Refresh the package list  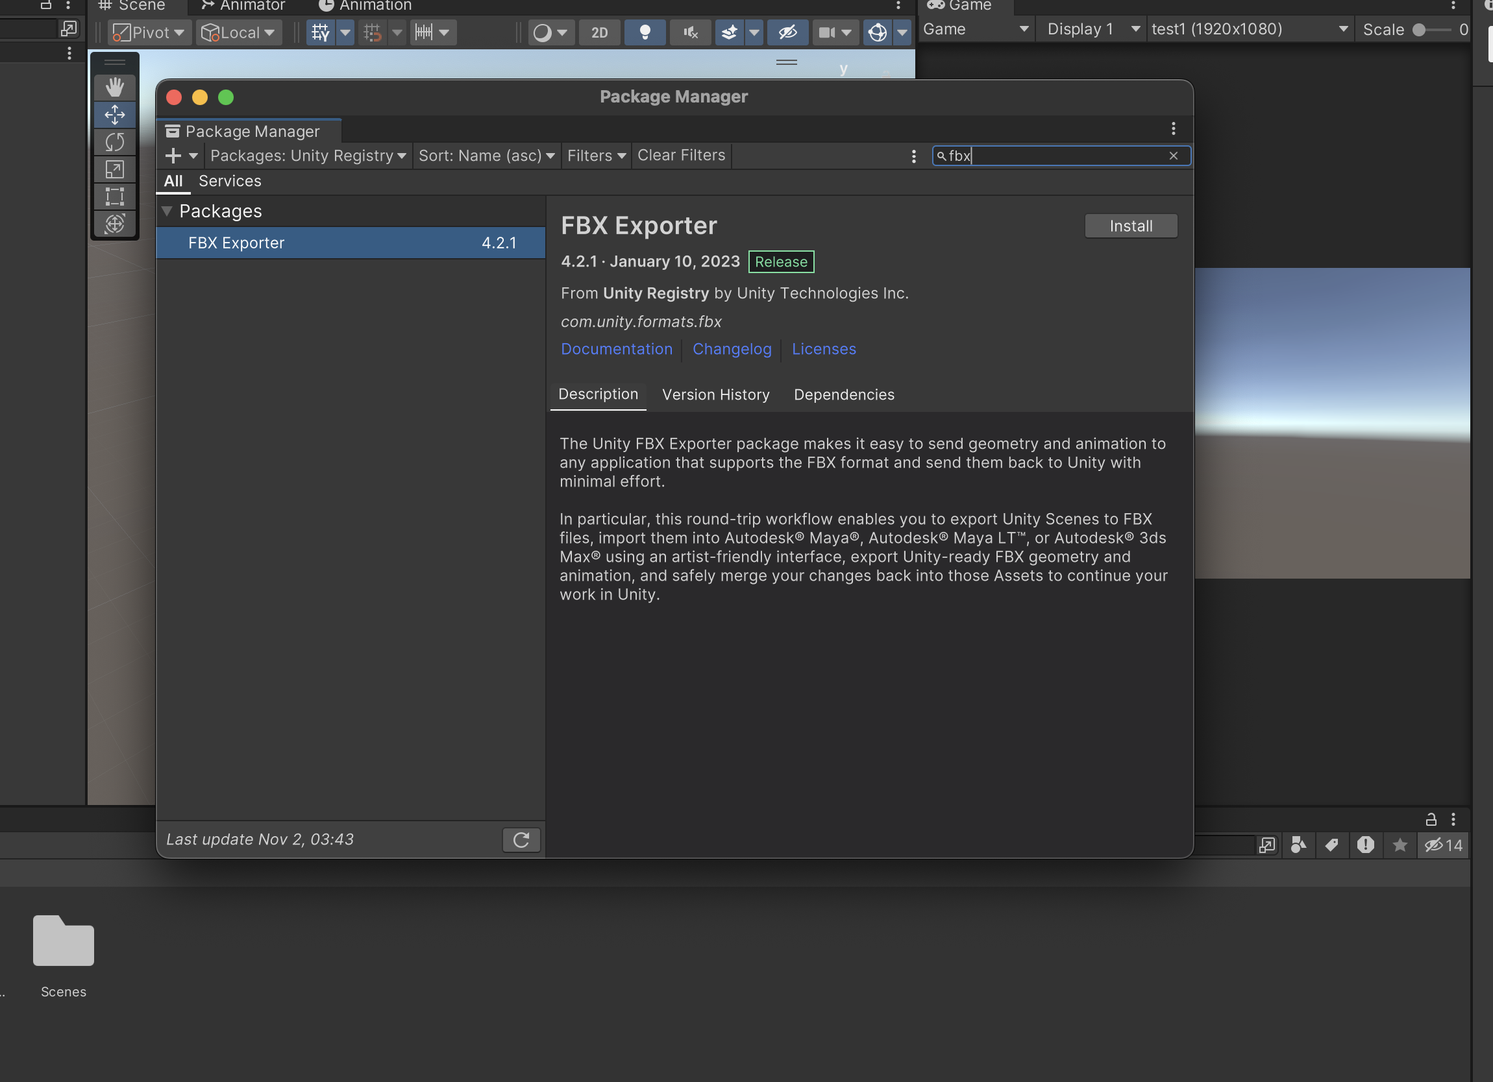[521, 839]
